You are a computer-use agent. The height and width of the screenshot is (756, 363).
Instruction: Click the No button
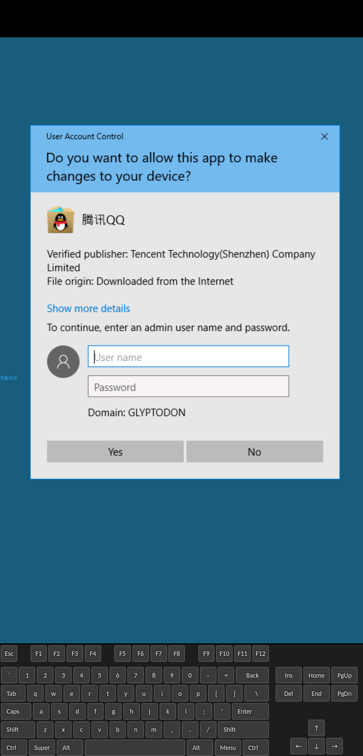255,452
